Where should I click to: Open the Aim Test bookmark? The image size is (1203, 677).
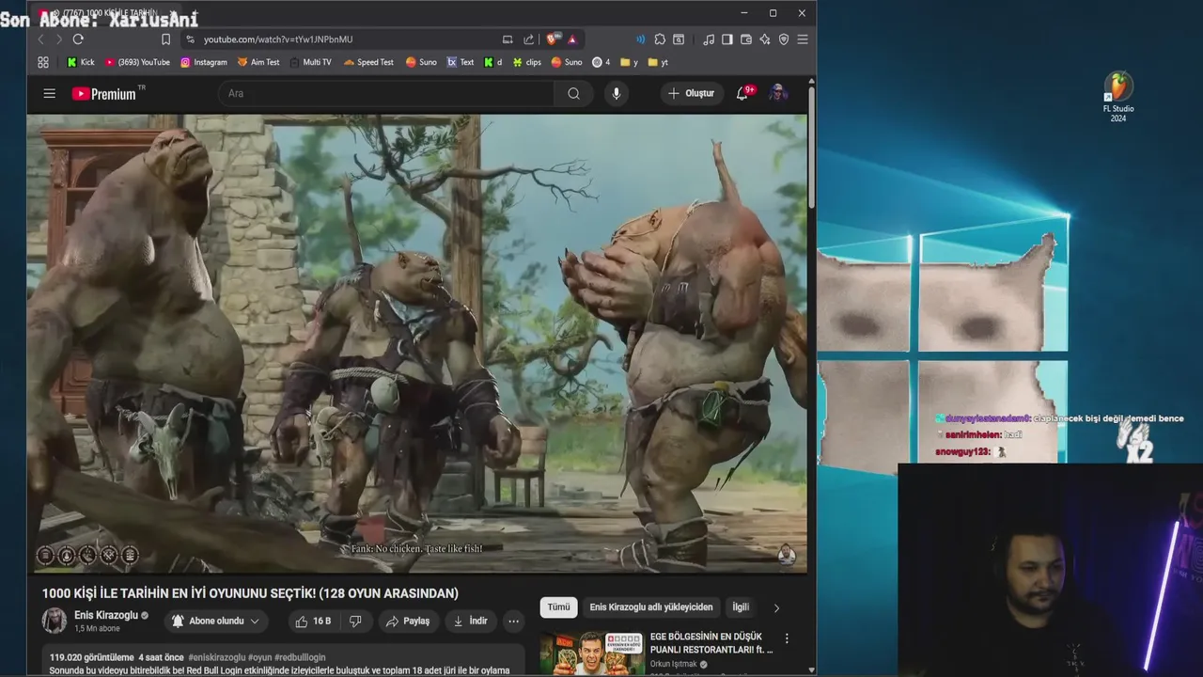pos(258,62)
